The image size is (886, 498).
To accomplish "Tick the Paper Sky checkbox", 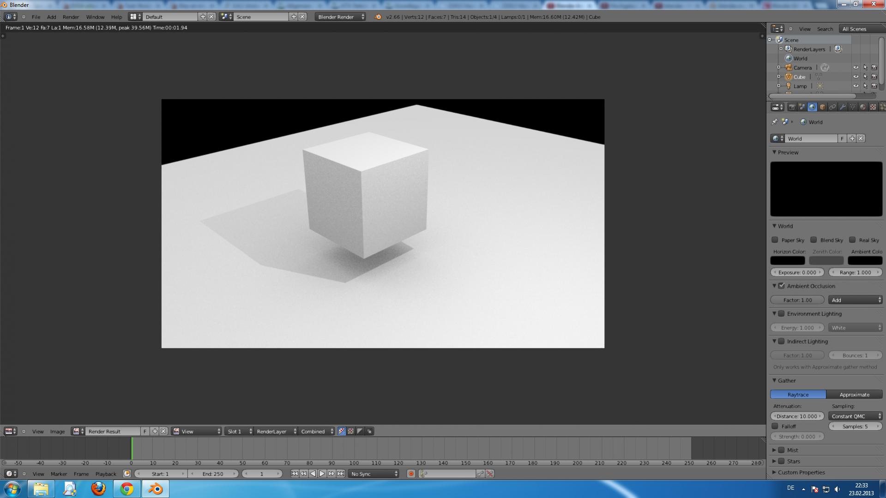I will tap(775, 240).
